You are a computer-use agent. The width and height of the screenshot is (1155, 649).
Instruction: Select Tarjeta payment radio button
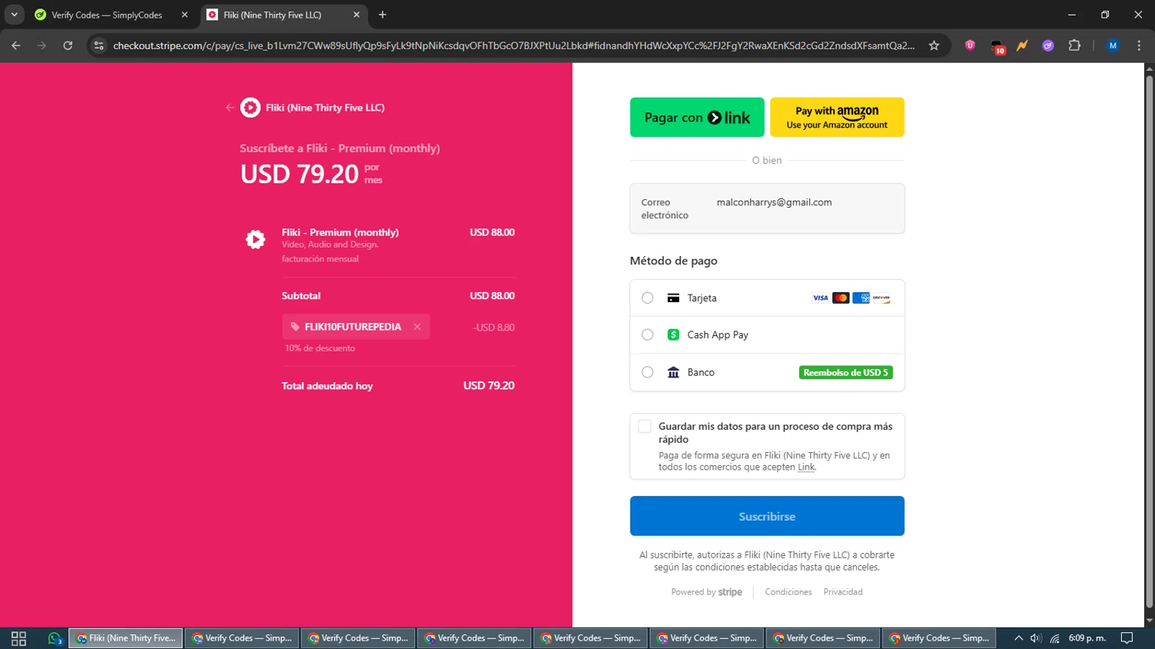pos(648,298)
